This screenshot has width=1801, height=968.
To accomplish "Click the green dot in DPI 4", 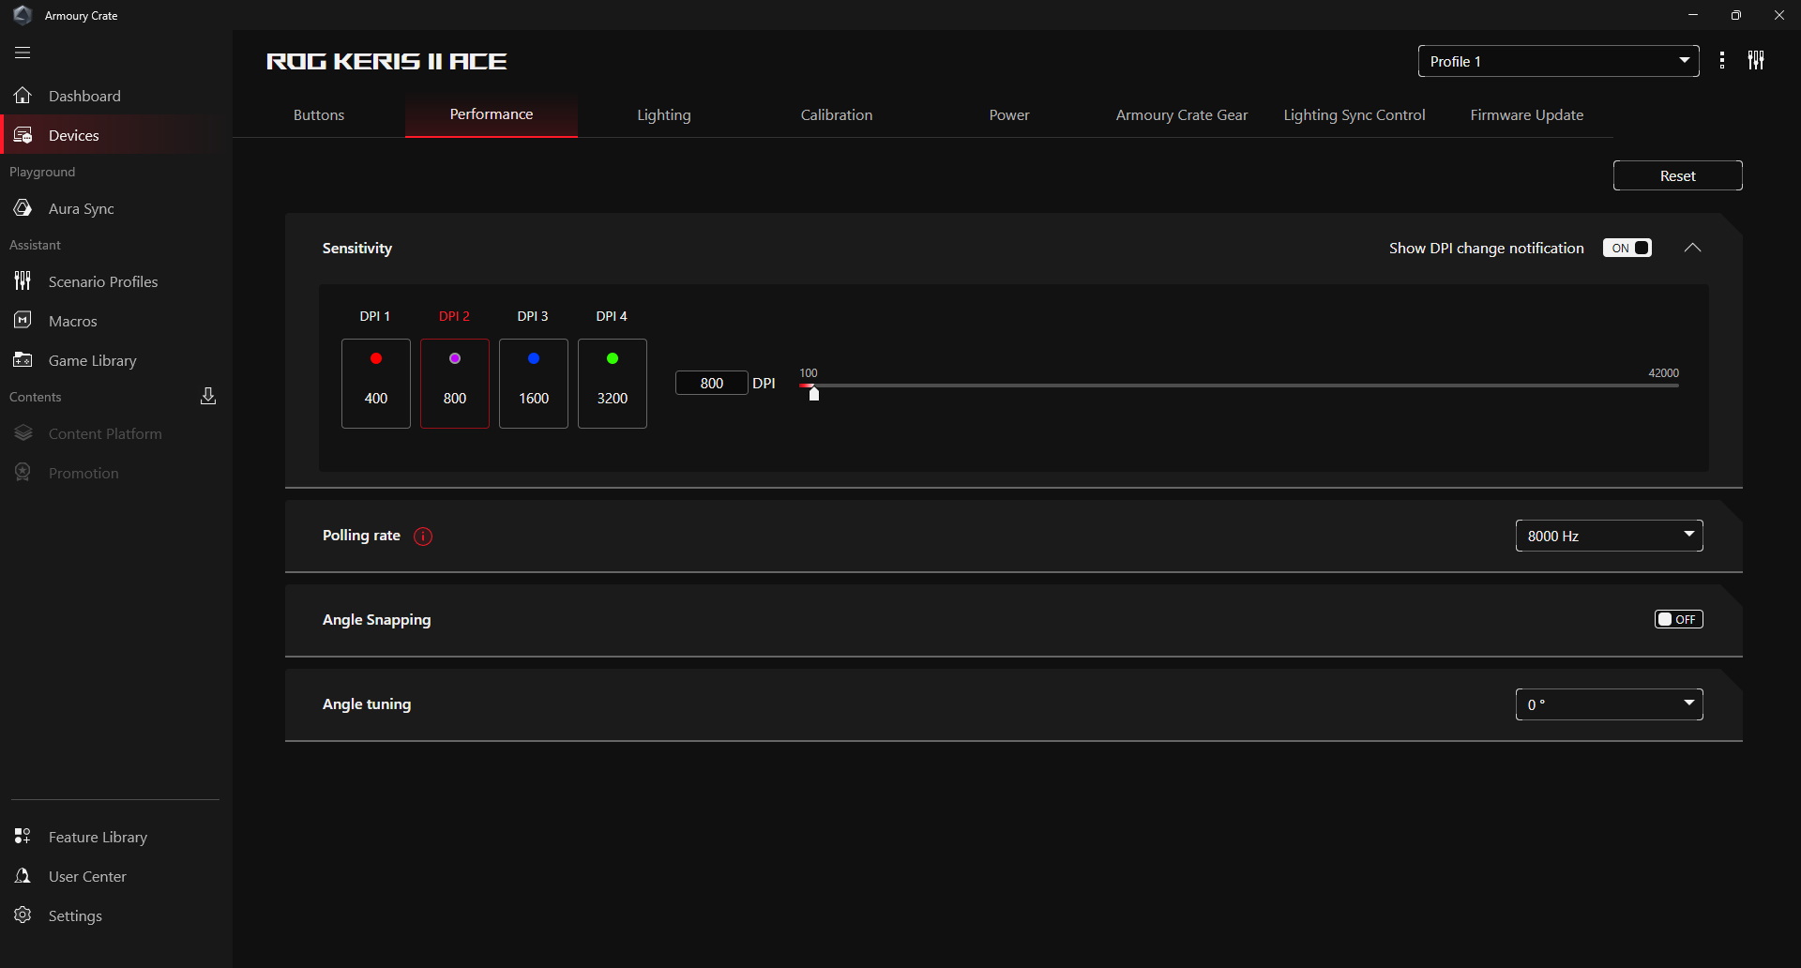I will [x=613, y=358].
